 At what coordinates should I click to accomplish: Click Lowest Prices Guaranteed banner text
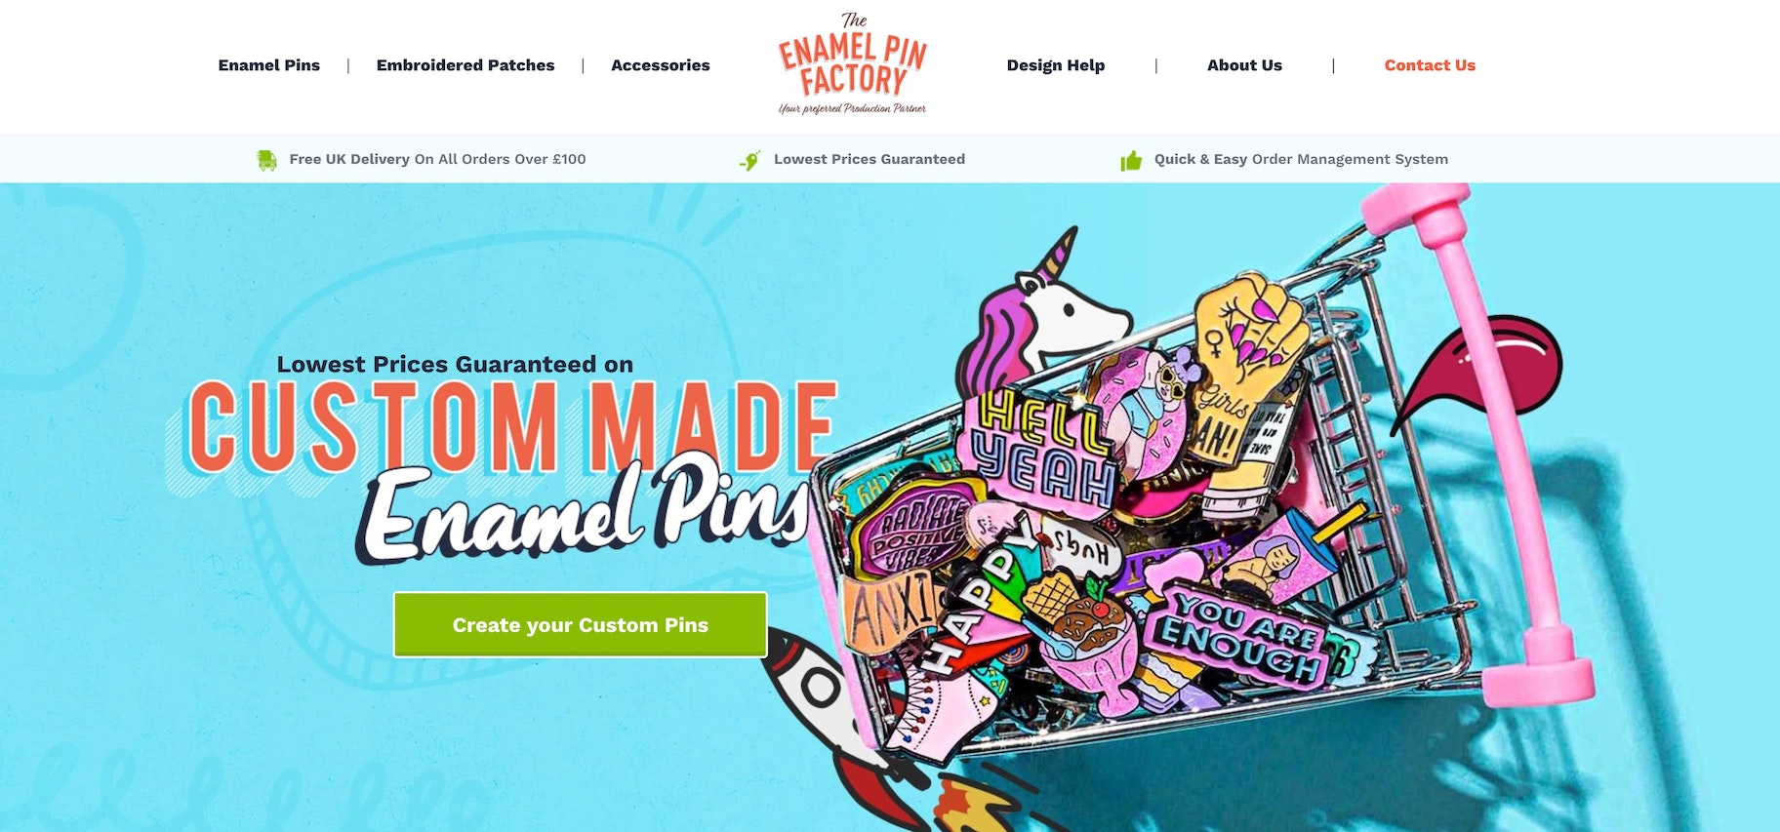coord(870,159)
